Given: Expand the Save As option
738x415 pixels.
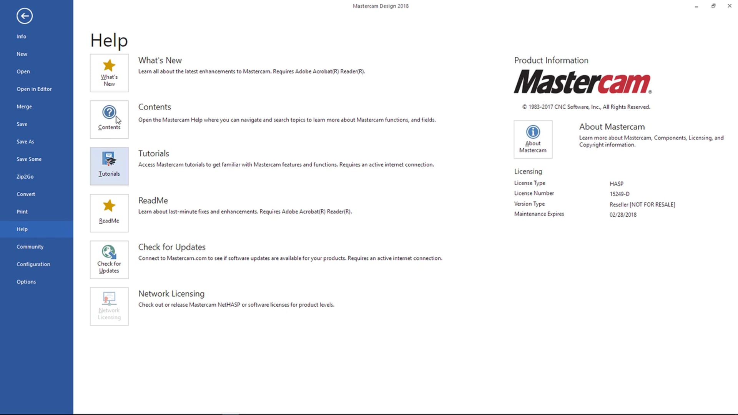Looking at the screenshot, I should pyautogui.click(x=25, y=141).
